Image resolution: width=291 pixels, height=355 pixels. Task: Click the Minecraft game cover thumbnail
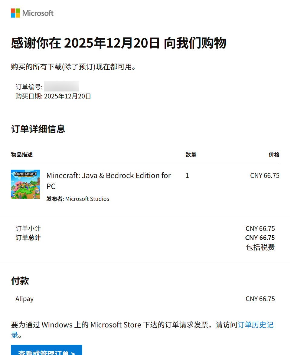point(25,184)
